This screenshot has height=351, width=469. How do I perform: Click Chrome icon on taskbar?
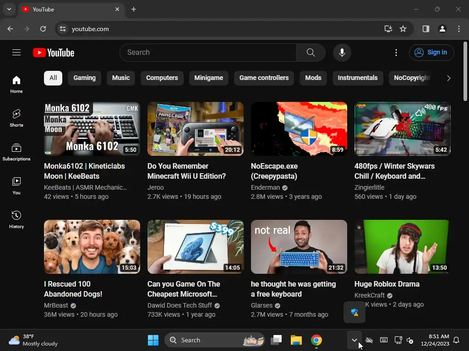coord(316,340)
